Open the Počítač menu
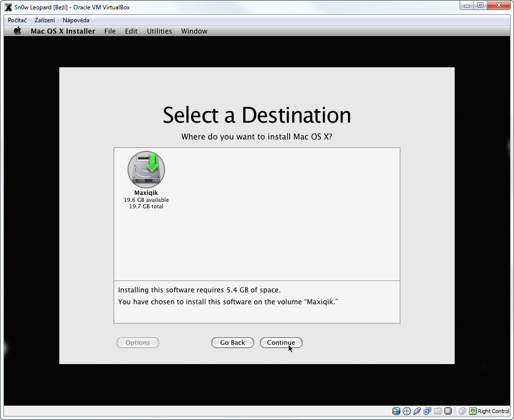Screen dimensions: 514x420 click(x=17, y=20)
